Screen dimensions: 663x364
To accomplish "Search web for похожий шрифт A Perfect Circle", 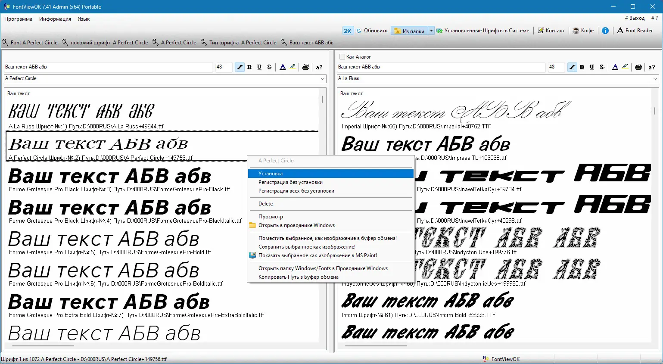I will 105,43.
